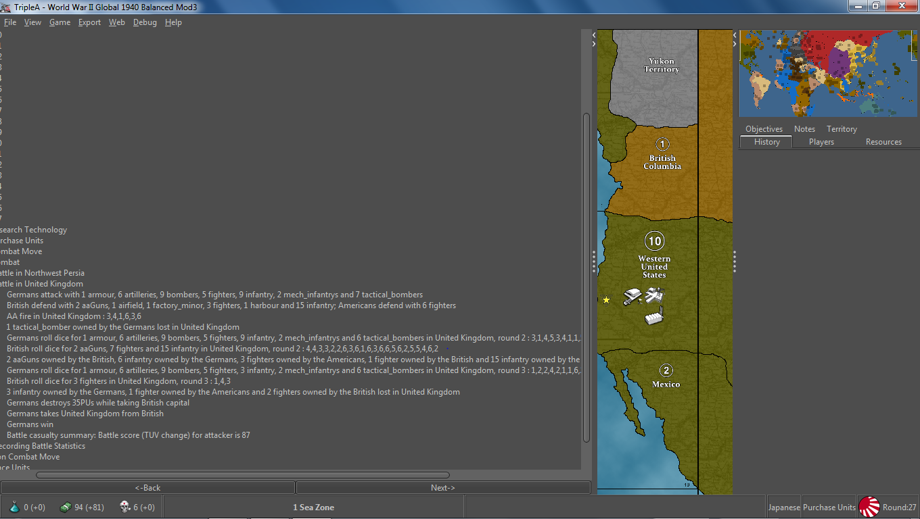The height and width of the screenshot is (519, 920).
Task: Switch to the Objectives tab
Action: tap(764, 129)
